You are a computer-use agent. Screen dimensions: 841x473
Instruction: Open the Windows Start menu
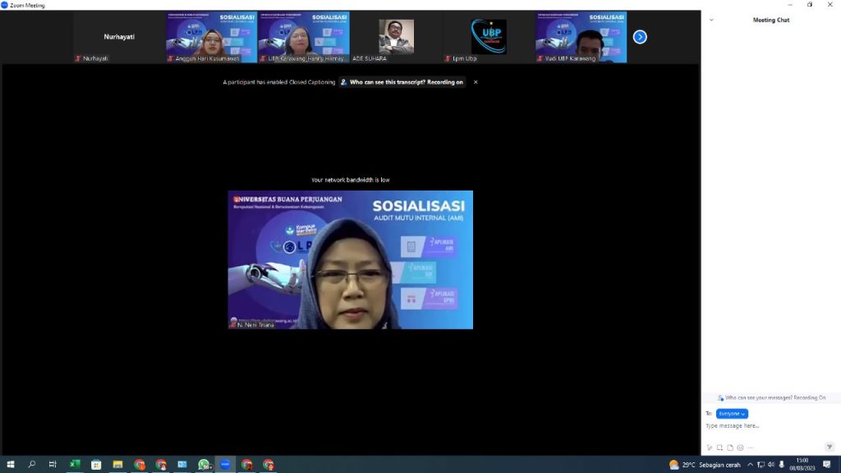pyautogui.click(x=10, y=465)
